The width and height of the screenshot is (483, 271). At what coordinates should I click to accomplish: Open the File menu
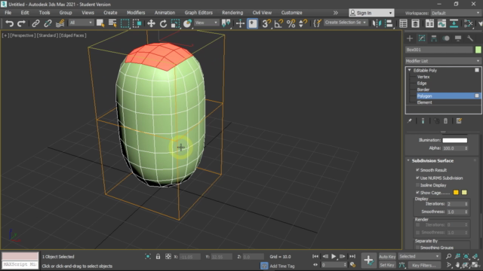click(x=8, y=13)
